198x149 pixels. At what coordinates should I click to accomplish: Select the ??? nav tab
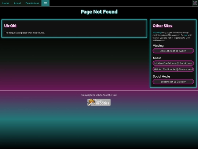coord(45,3)
